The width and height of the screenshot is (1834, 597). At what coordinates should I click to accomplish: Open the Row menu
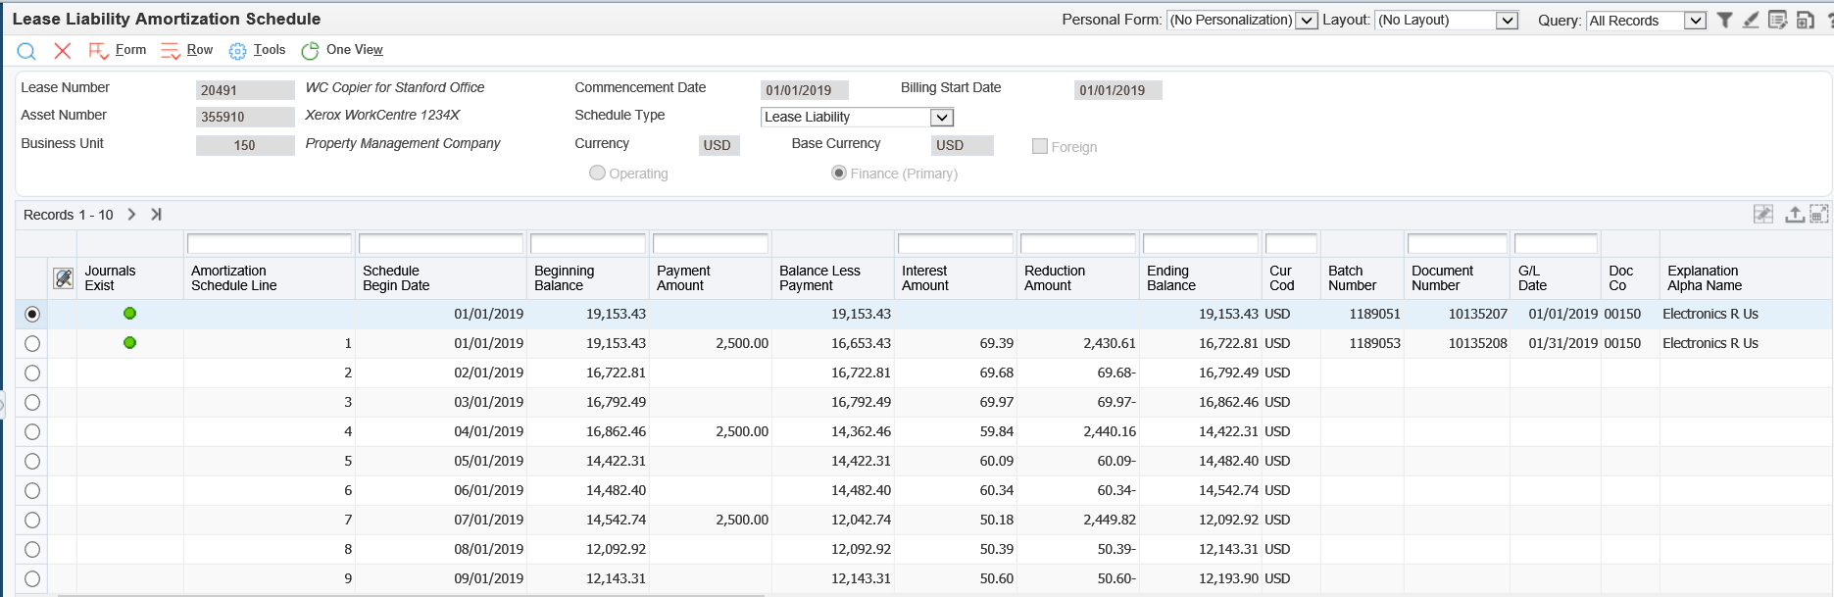tap(200, 50)
